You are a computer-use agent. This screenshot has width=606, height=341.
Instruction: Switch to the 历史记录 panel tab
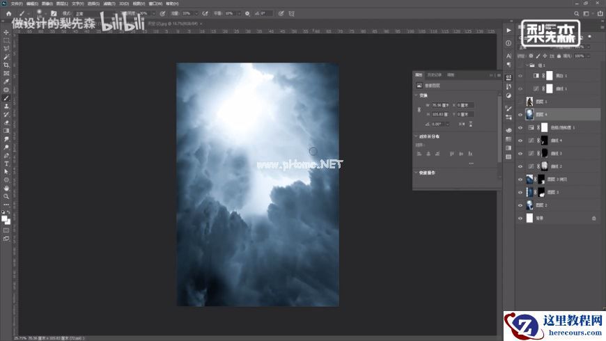(435, 75)
